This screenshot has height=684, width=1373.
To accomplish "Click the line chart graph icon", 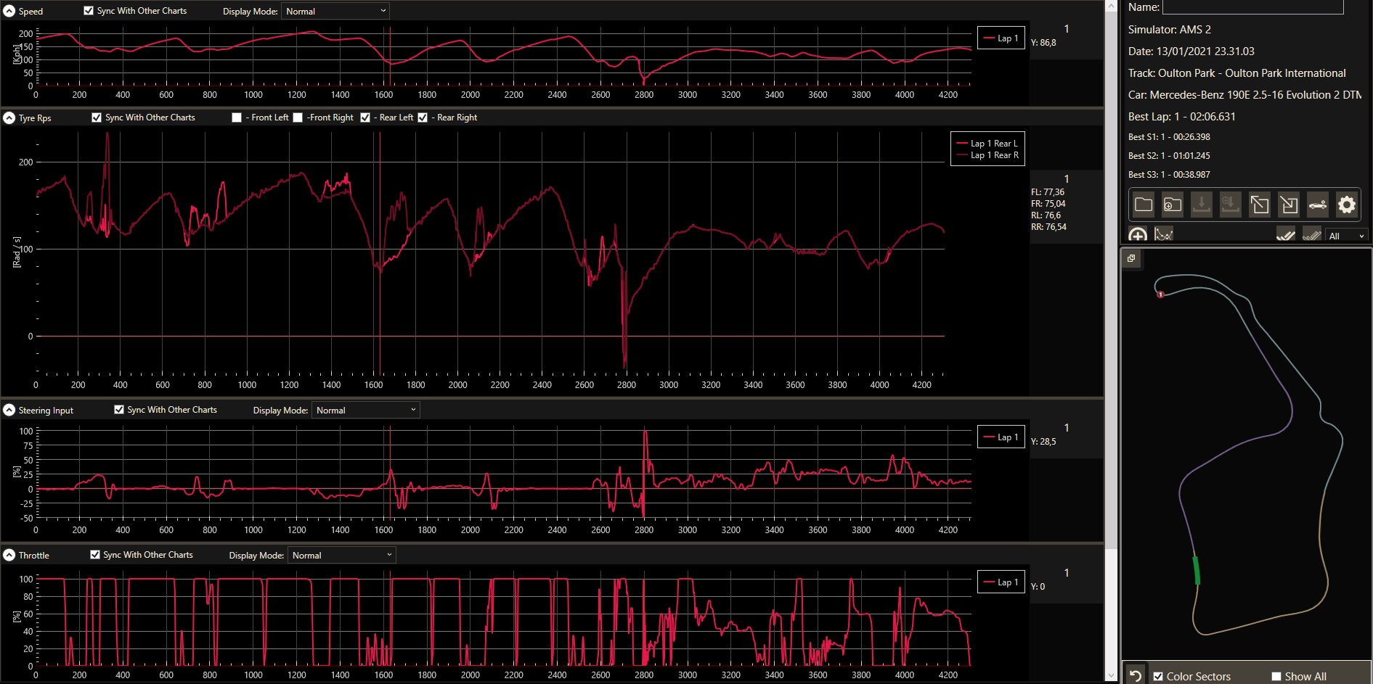I will [x=1164, y=234].
